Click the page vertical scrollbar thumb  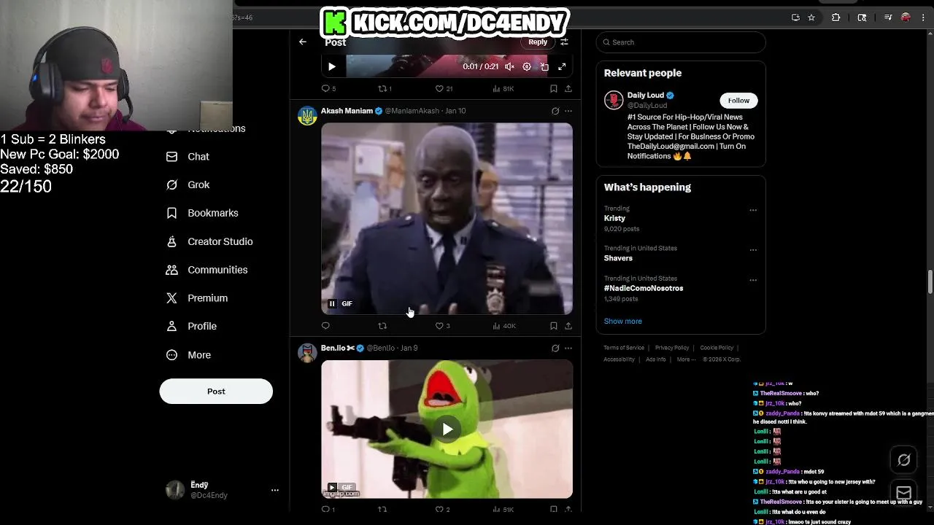(930, 282)
